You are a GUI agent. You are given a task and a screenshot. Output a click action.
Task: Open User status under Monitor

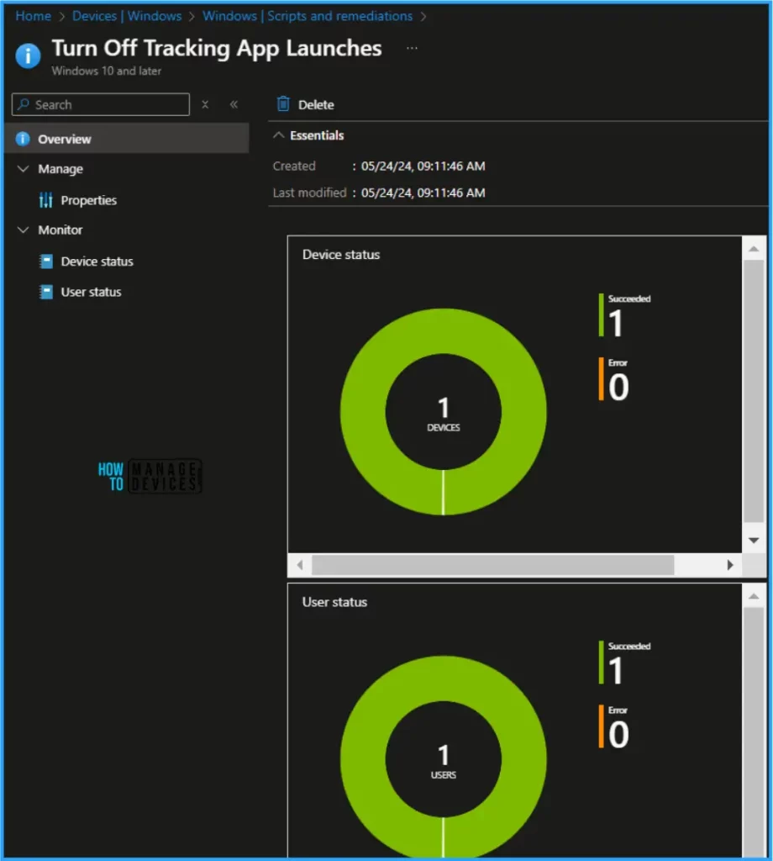point(91,292)
